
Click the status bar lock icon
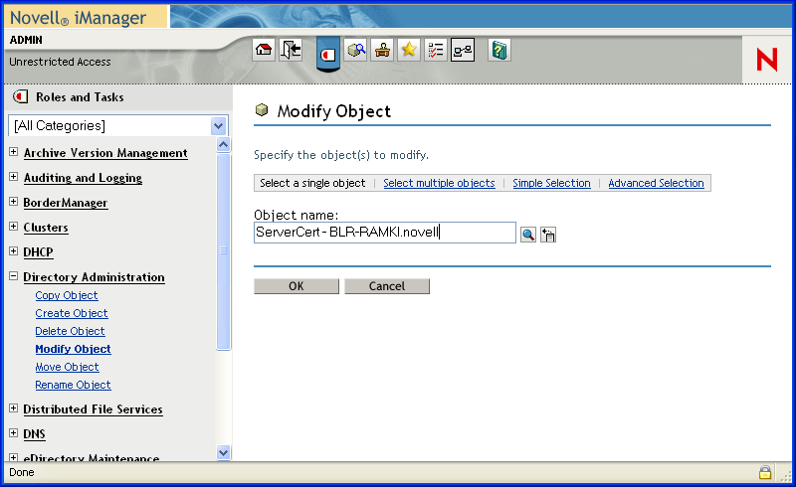click(765, 472)
